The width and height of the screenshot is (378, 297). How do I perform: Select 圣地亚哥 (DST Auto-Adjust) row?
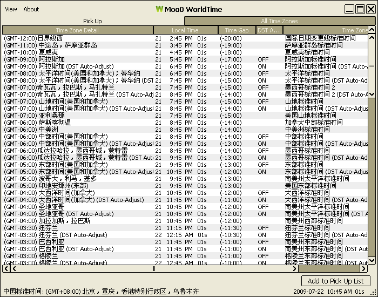[x=185, y=214]
